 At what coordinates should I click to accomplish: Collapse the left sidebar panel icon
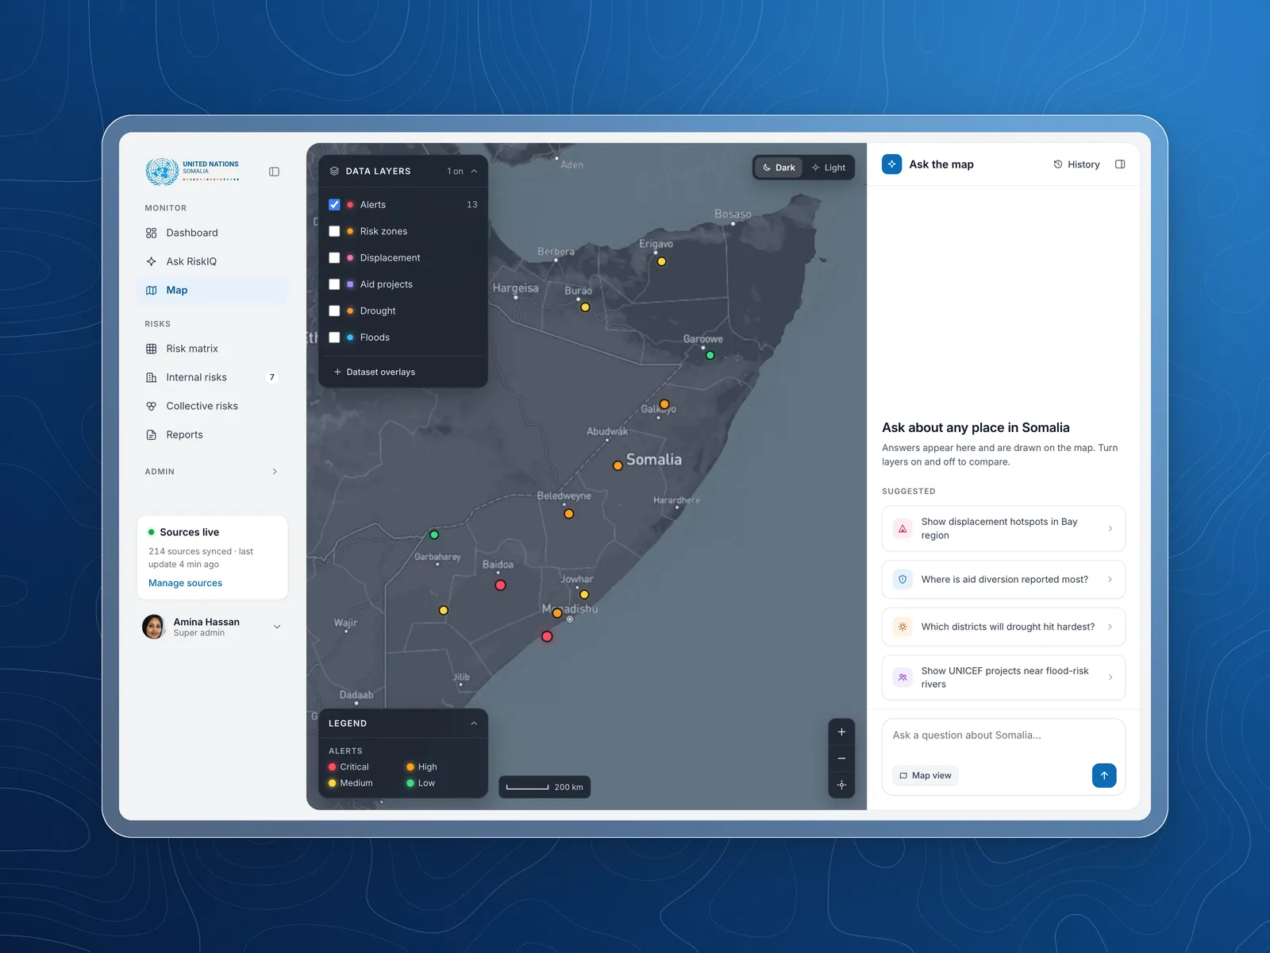[274, 172]
